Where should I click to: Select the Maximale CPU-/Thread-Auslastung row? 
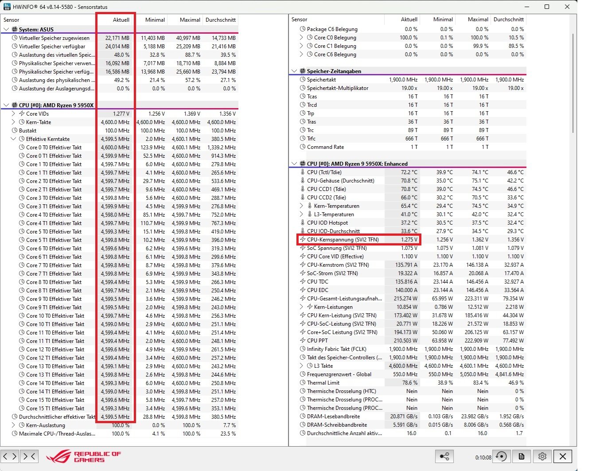pos(120,433)
